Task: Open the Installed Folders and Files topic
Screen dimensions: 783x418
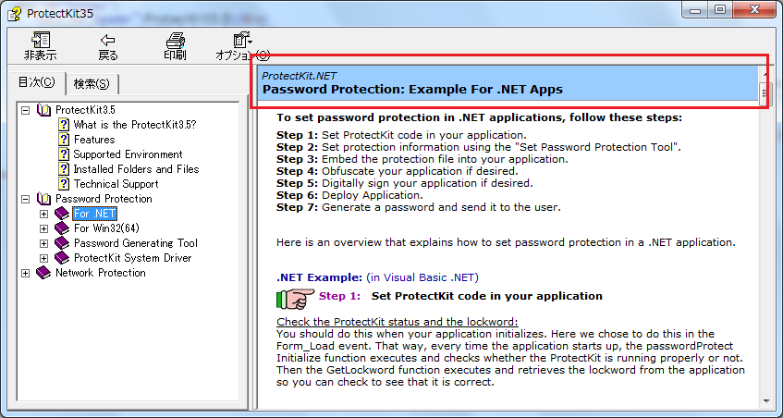Action: click(x=136, y=169)
